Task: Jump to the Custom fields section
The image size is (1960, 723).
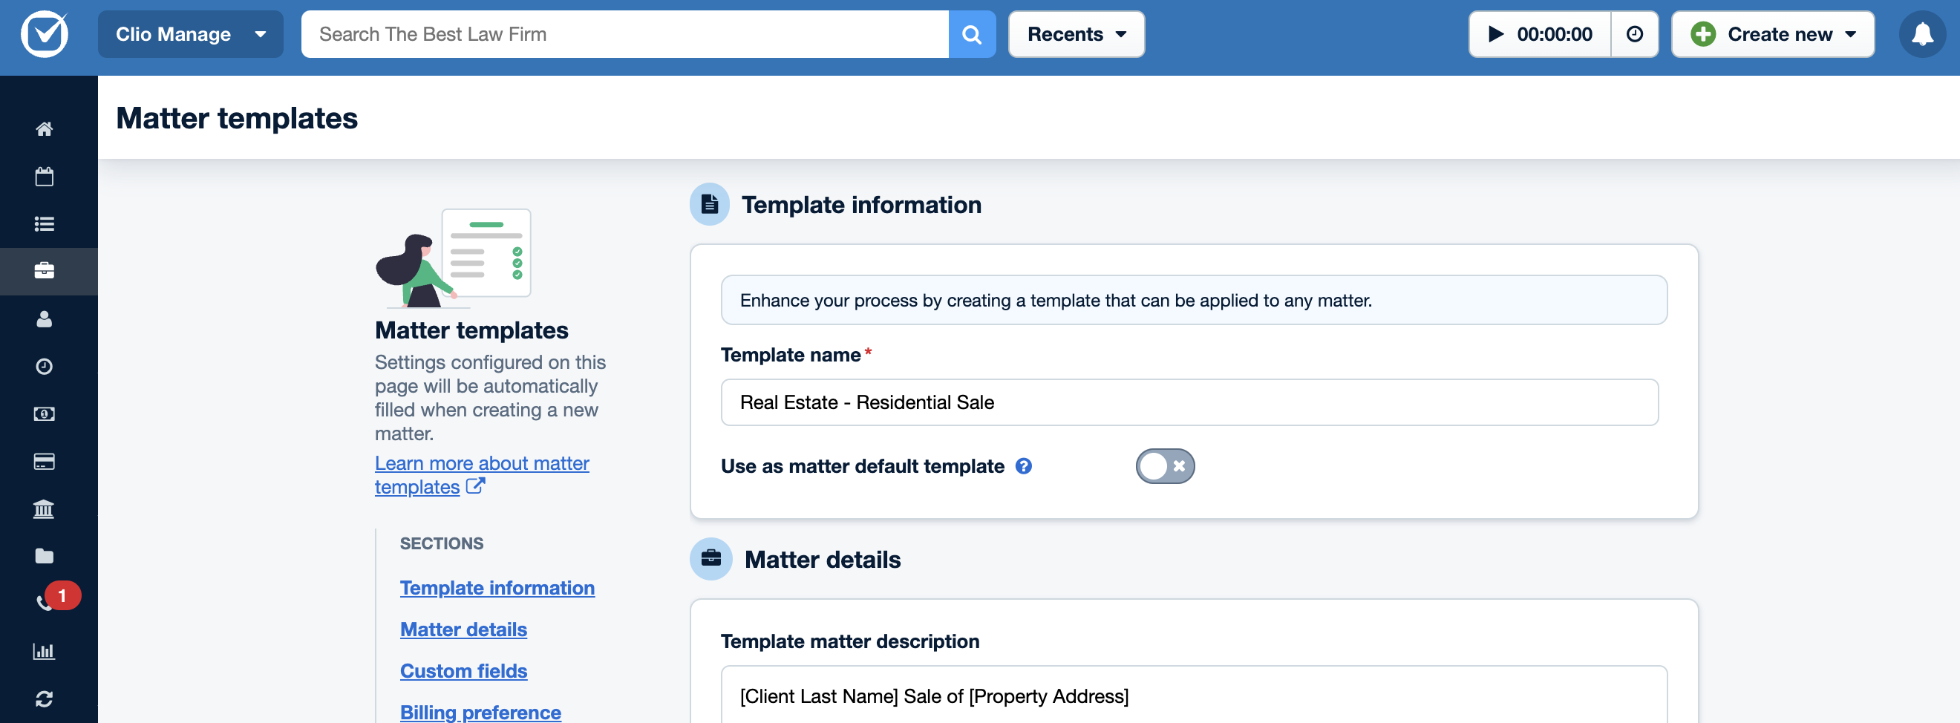Action: (463, 670)
